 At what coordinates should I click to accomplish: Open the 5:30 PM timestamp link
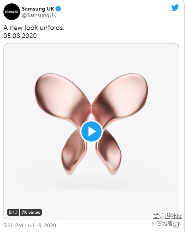[x=13, y=225]
